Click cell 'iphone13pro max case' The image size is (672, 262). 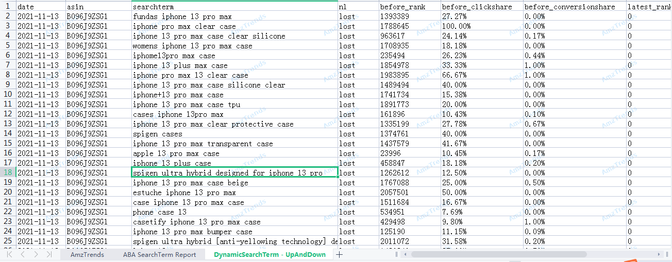(x=234, y=56)
